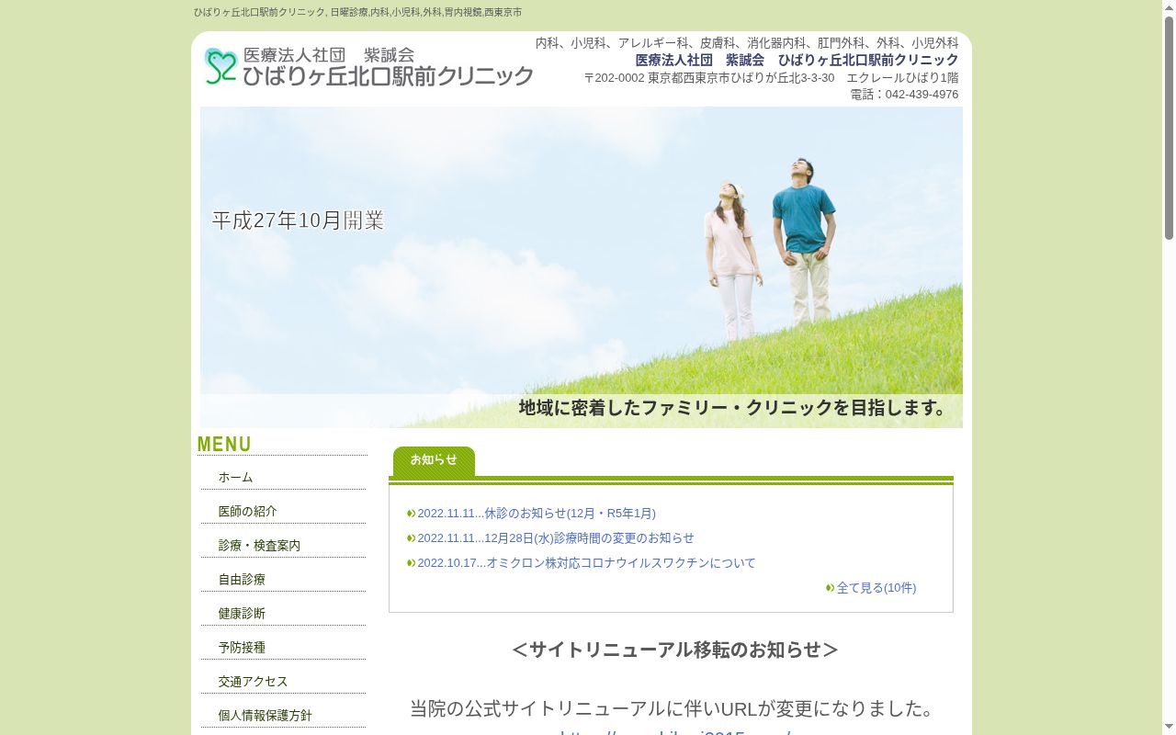Open the 自由診療 menu item
Image resolution: width=1176 pixels, height=735 pixels.
point(283,579)
